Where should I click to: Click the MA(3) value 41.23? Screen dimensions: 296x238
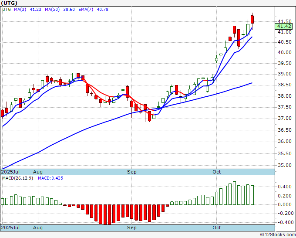[x=36, y=10]
